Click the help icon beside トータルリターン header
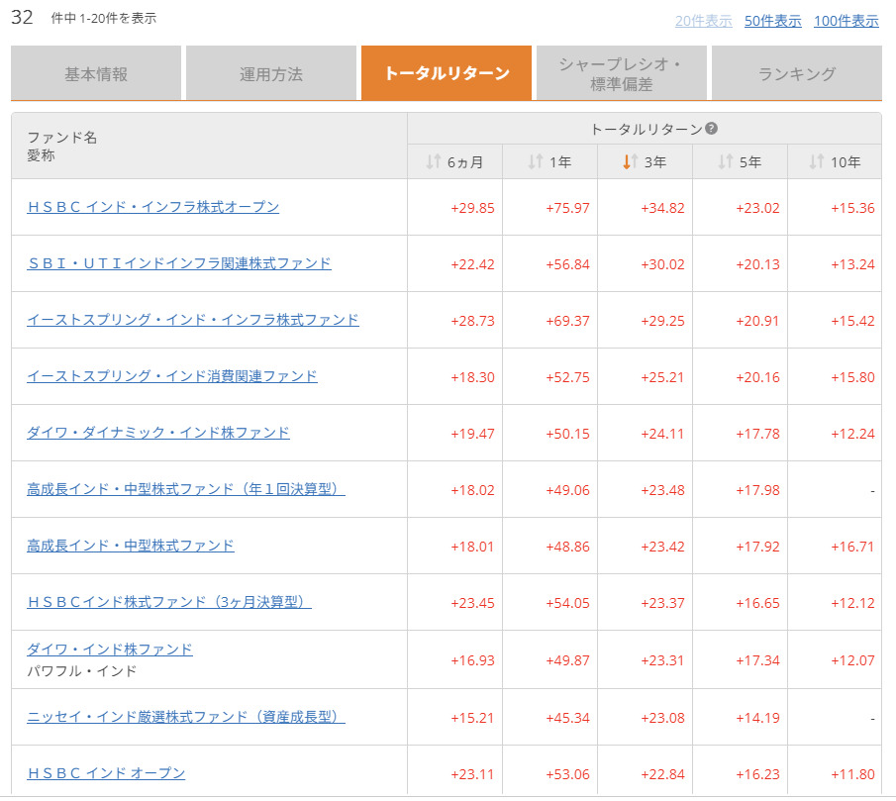The image size is (896, 801). (x=711, y=129)
